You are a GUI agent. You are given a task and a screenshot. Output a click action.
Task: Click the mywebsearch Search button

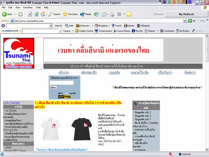65,31
